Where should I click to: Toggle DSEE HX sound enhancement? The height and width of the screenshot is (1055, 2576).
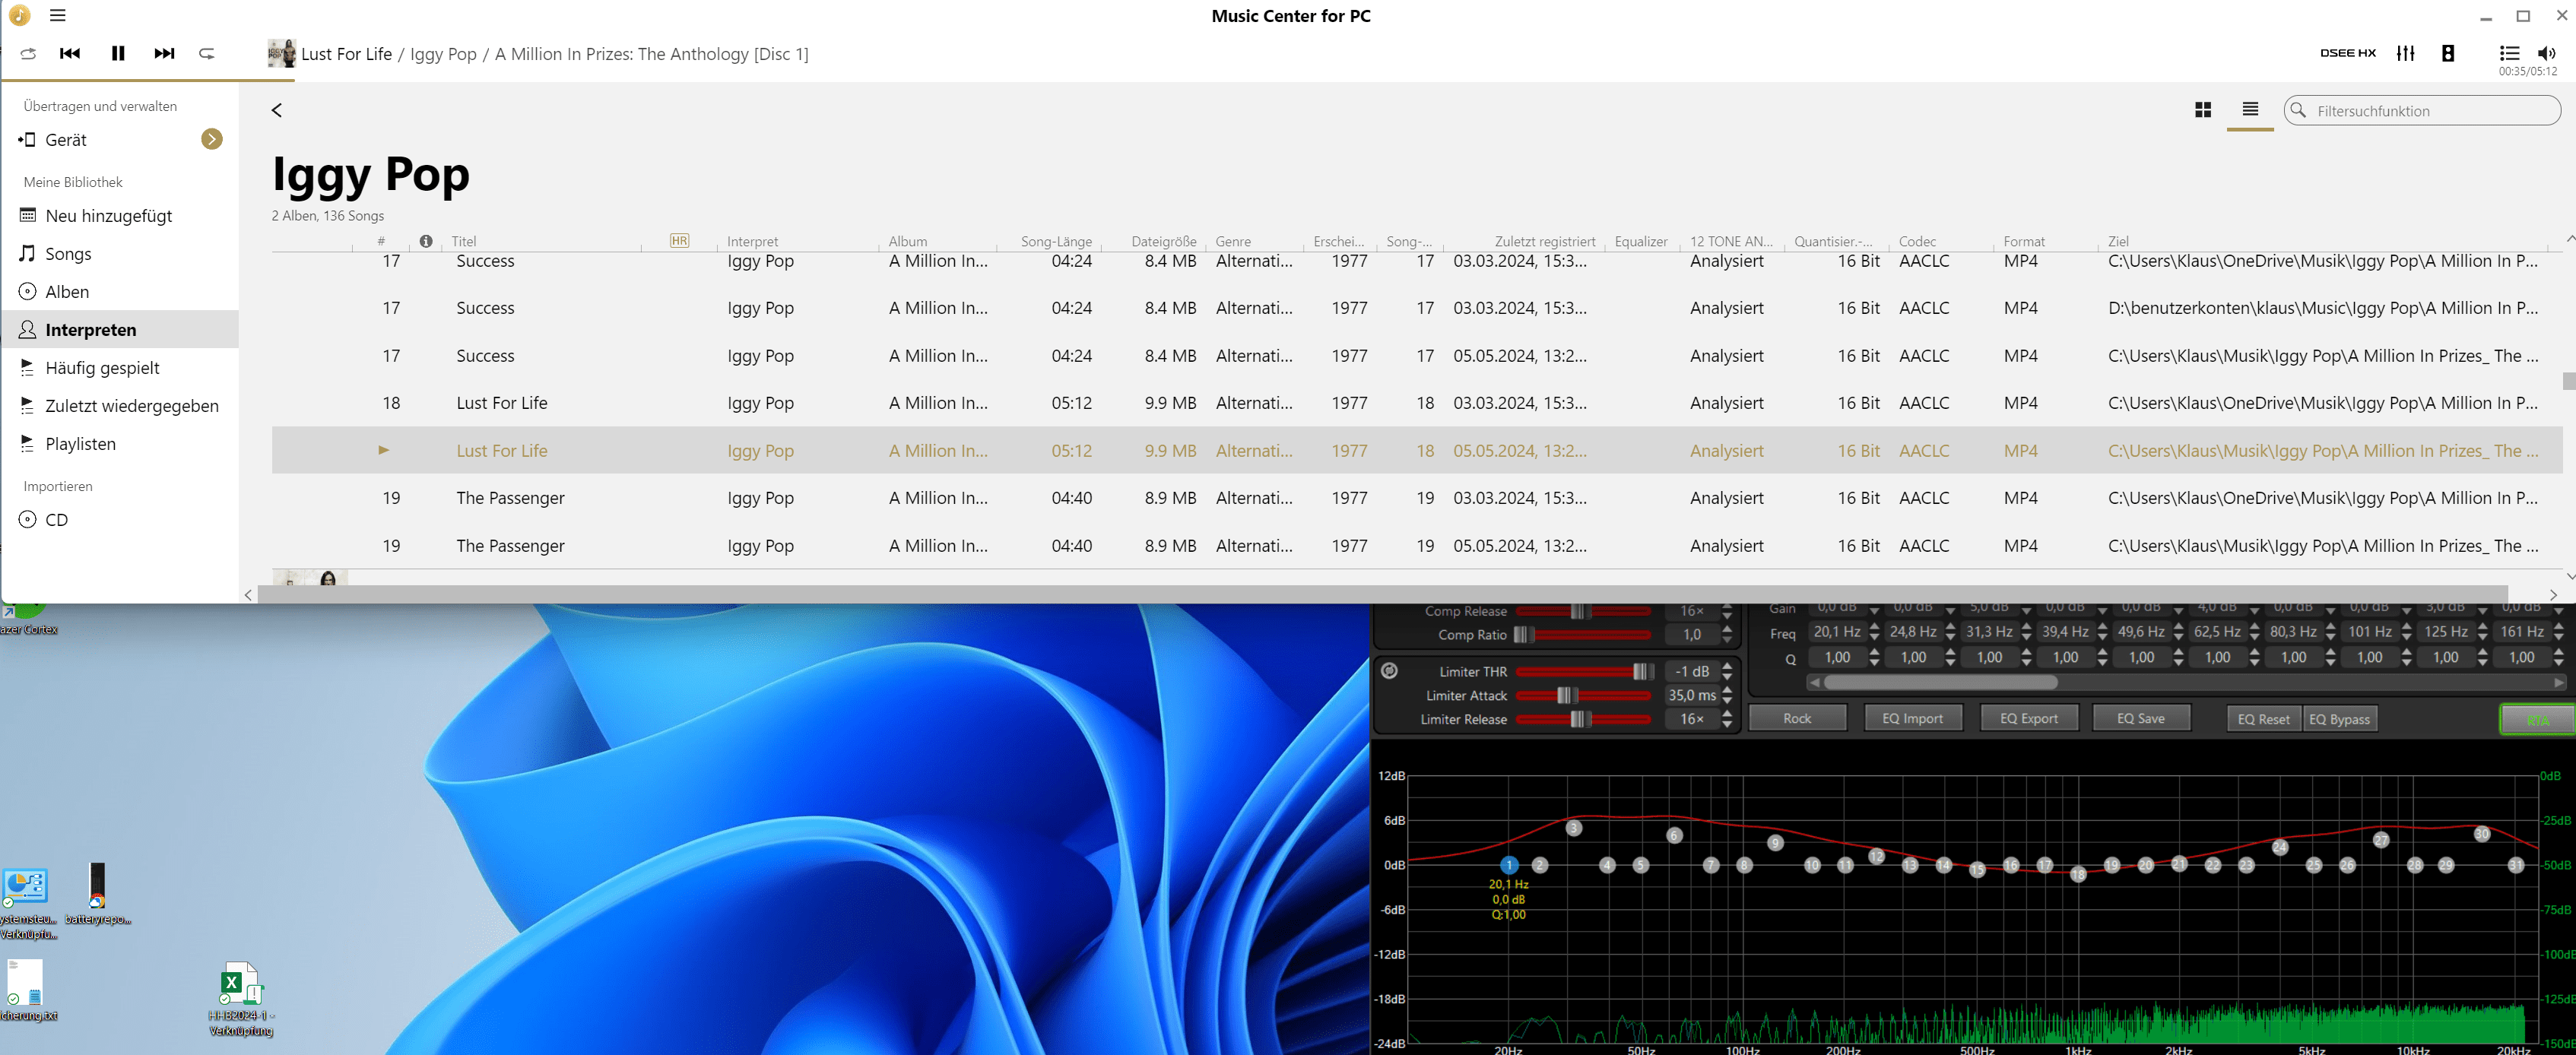tap(2347, 53)
